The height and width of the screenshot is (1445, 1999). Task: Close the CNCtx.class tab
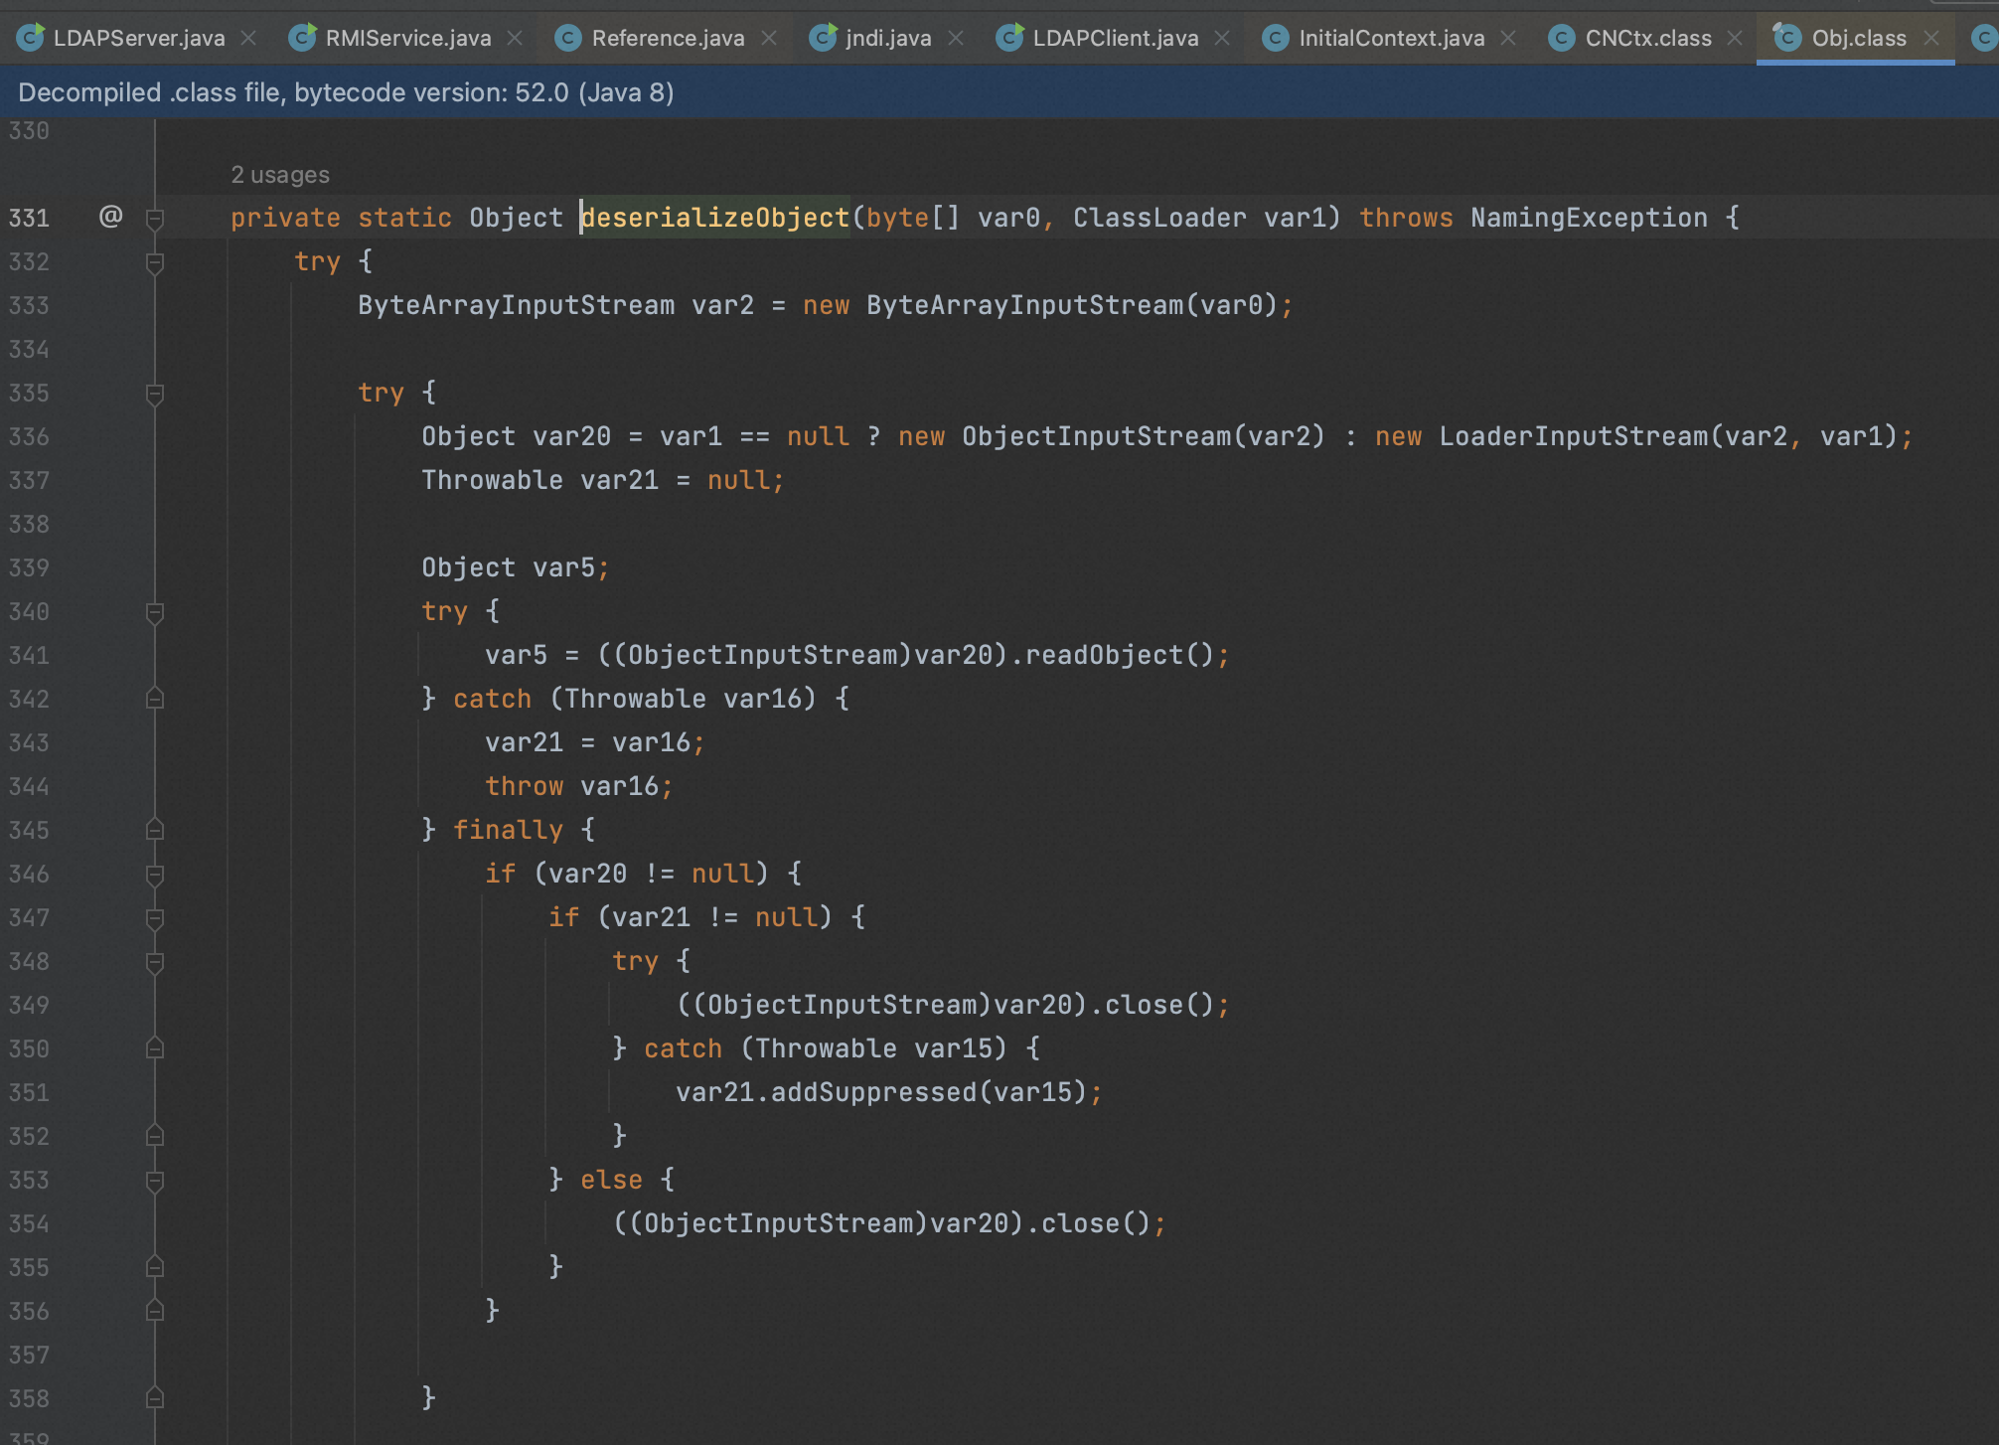(1735, 38)
